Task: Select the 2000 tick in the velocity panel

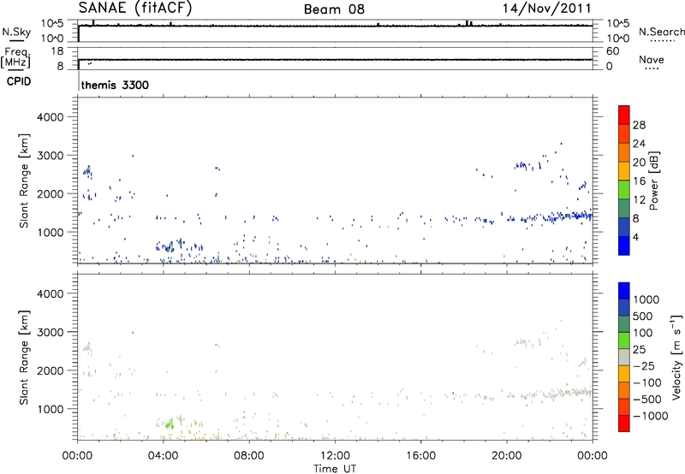Action: (50, 370)
